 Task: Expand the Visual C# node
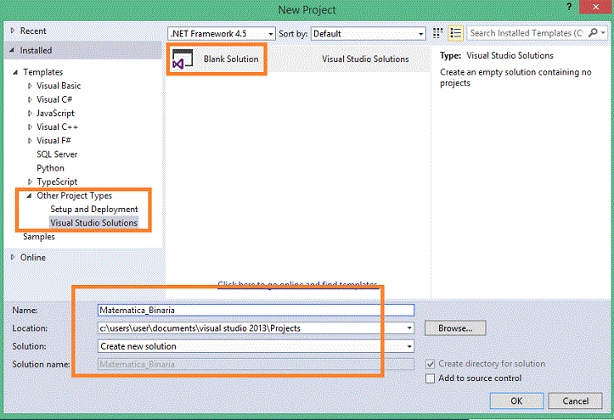(30, 99)
